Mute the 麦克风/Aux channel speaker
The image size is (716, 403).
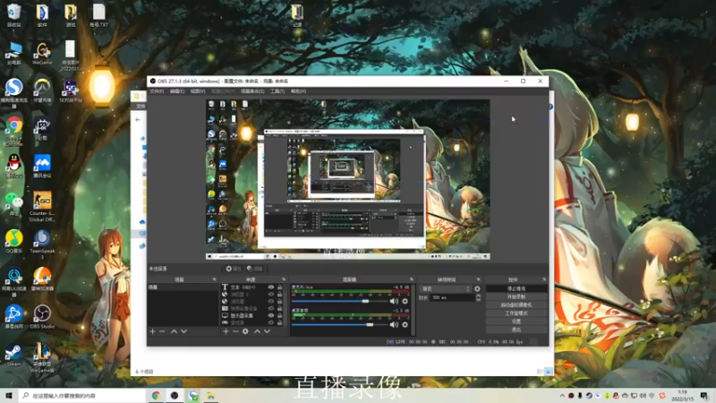pyautogui.click(x=394, y=301)
